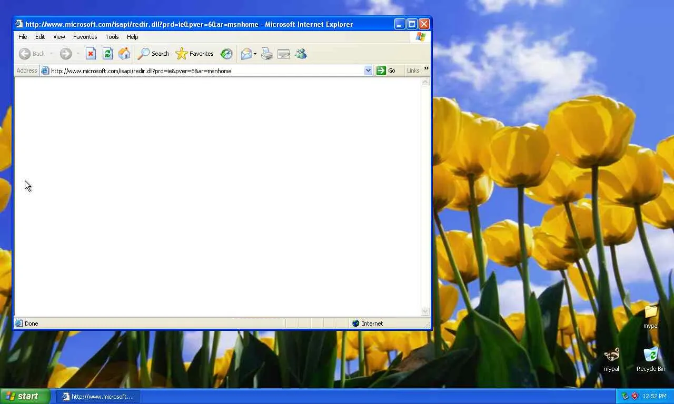Click the Mail envelope icon
674x404 pixels.
[x=246, y=54]
